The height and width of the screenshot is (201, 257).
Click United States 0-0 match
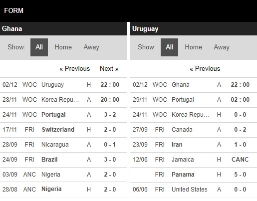194,190
